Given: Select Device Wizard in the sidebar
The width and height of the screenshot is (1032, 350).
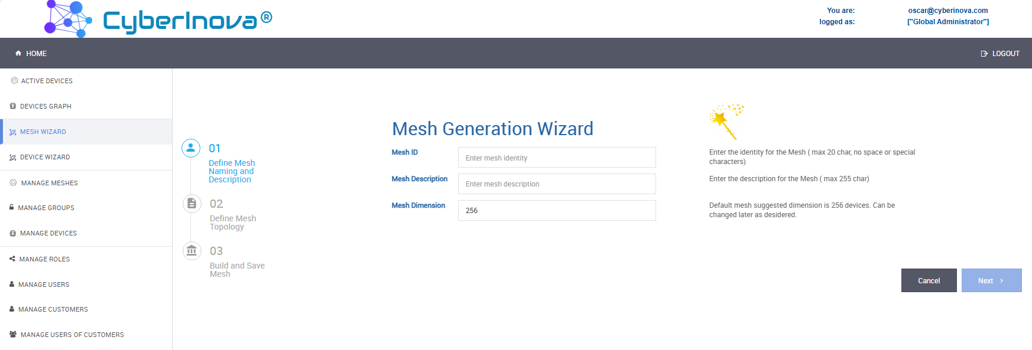Looking at the screenshot, I should click(x=45, y=157).
